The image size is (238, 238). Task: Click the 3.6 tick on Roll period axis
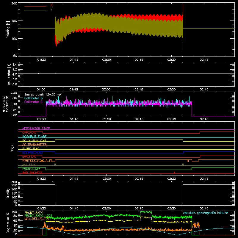pos(15,84)
